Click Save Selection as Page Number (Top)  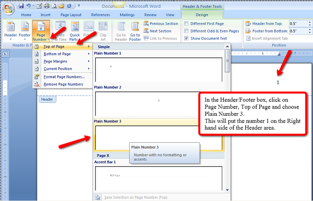coord(135,197)
